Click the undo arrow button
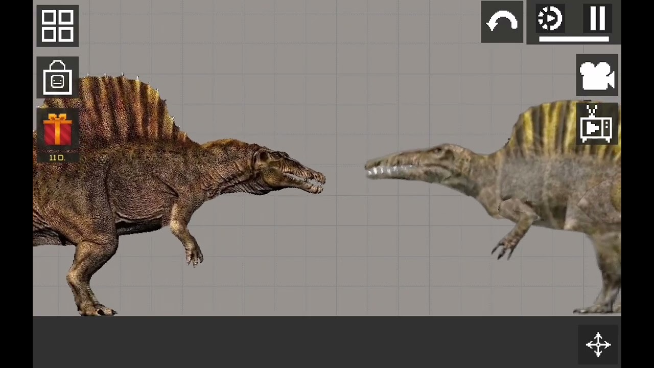The height and width of the screenshot is (368, 654). pos(502,22)
